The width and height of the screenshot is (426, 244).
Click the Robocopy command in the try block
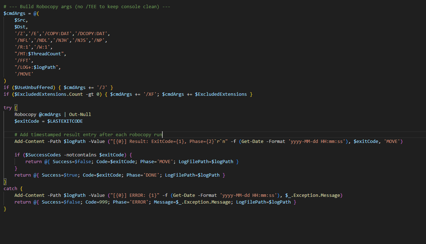tap(25, 115)
